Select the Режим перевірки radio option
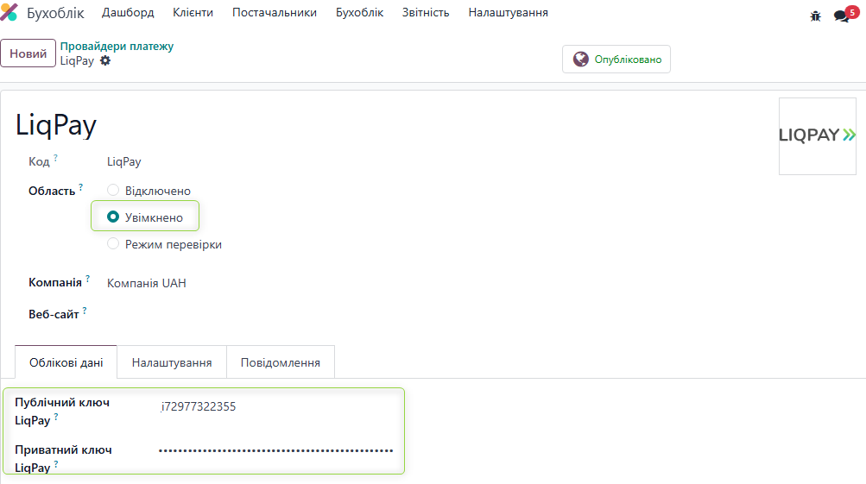 (x=113, y=244)
